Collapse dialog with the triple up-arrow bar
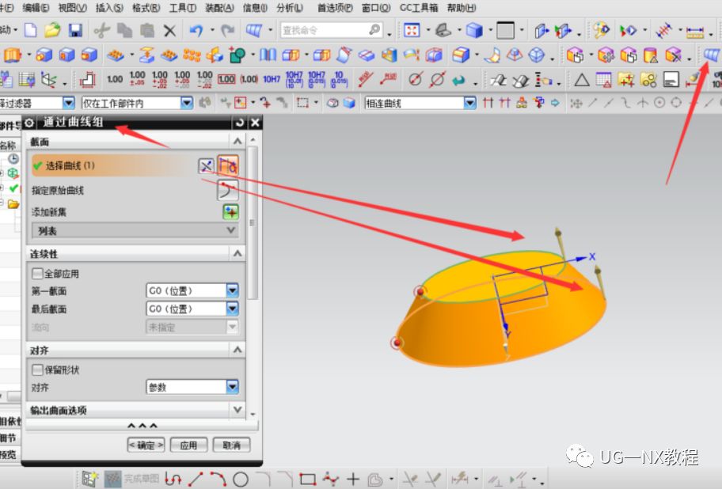Image resolution: width=722 pixels, height=489 pixels. click(142, 426)
